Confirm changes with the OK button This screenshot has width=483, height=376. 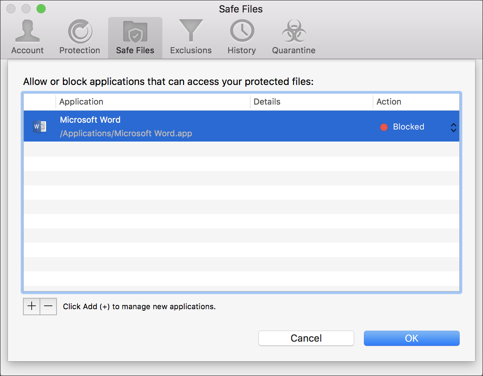412,338
